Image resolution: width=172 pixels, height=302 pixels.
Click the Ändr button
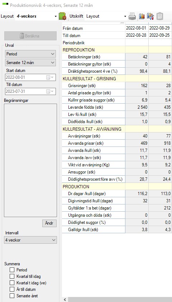[49, 223]
